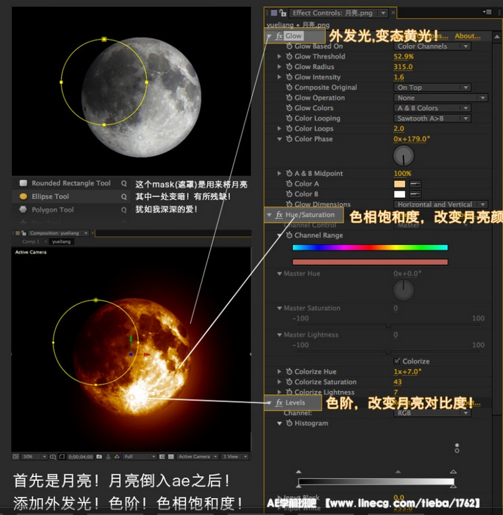Open the Composite Original On Top dropdown
Viewport: 503px width, 515px height.
coord(432,88)
